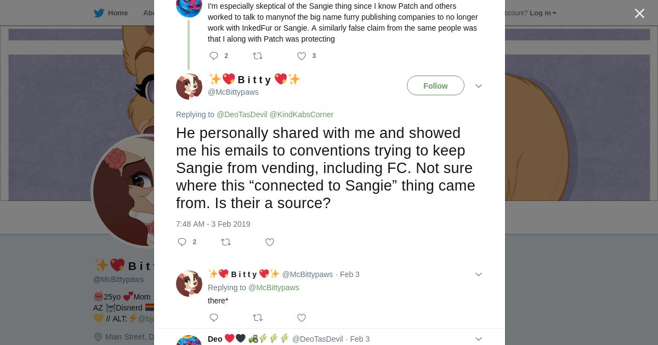Click Bitty's avatar on the main tweet
Image resolution: width=658 pixels, height=345 pixels.
point(189,87)
